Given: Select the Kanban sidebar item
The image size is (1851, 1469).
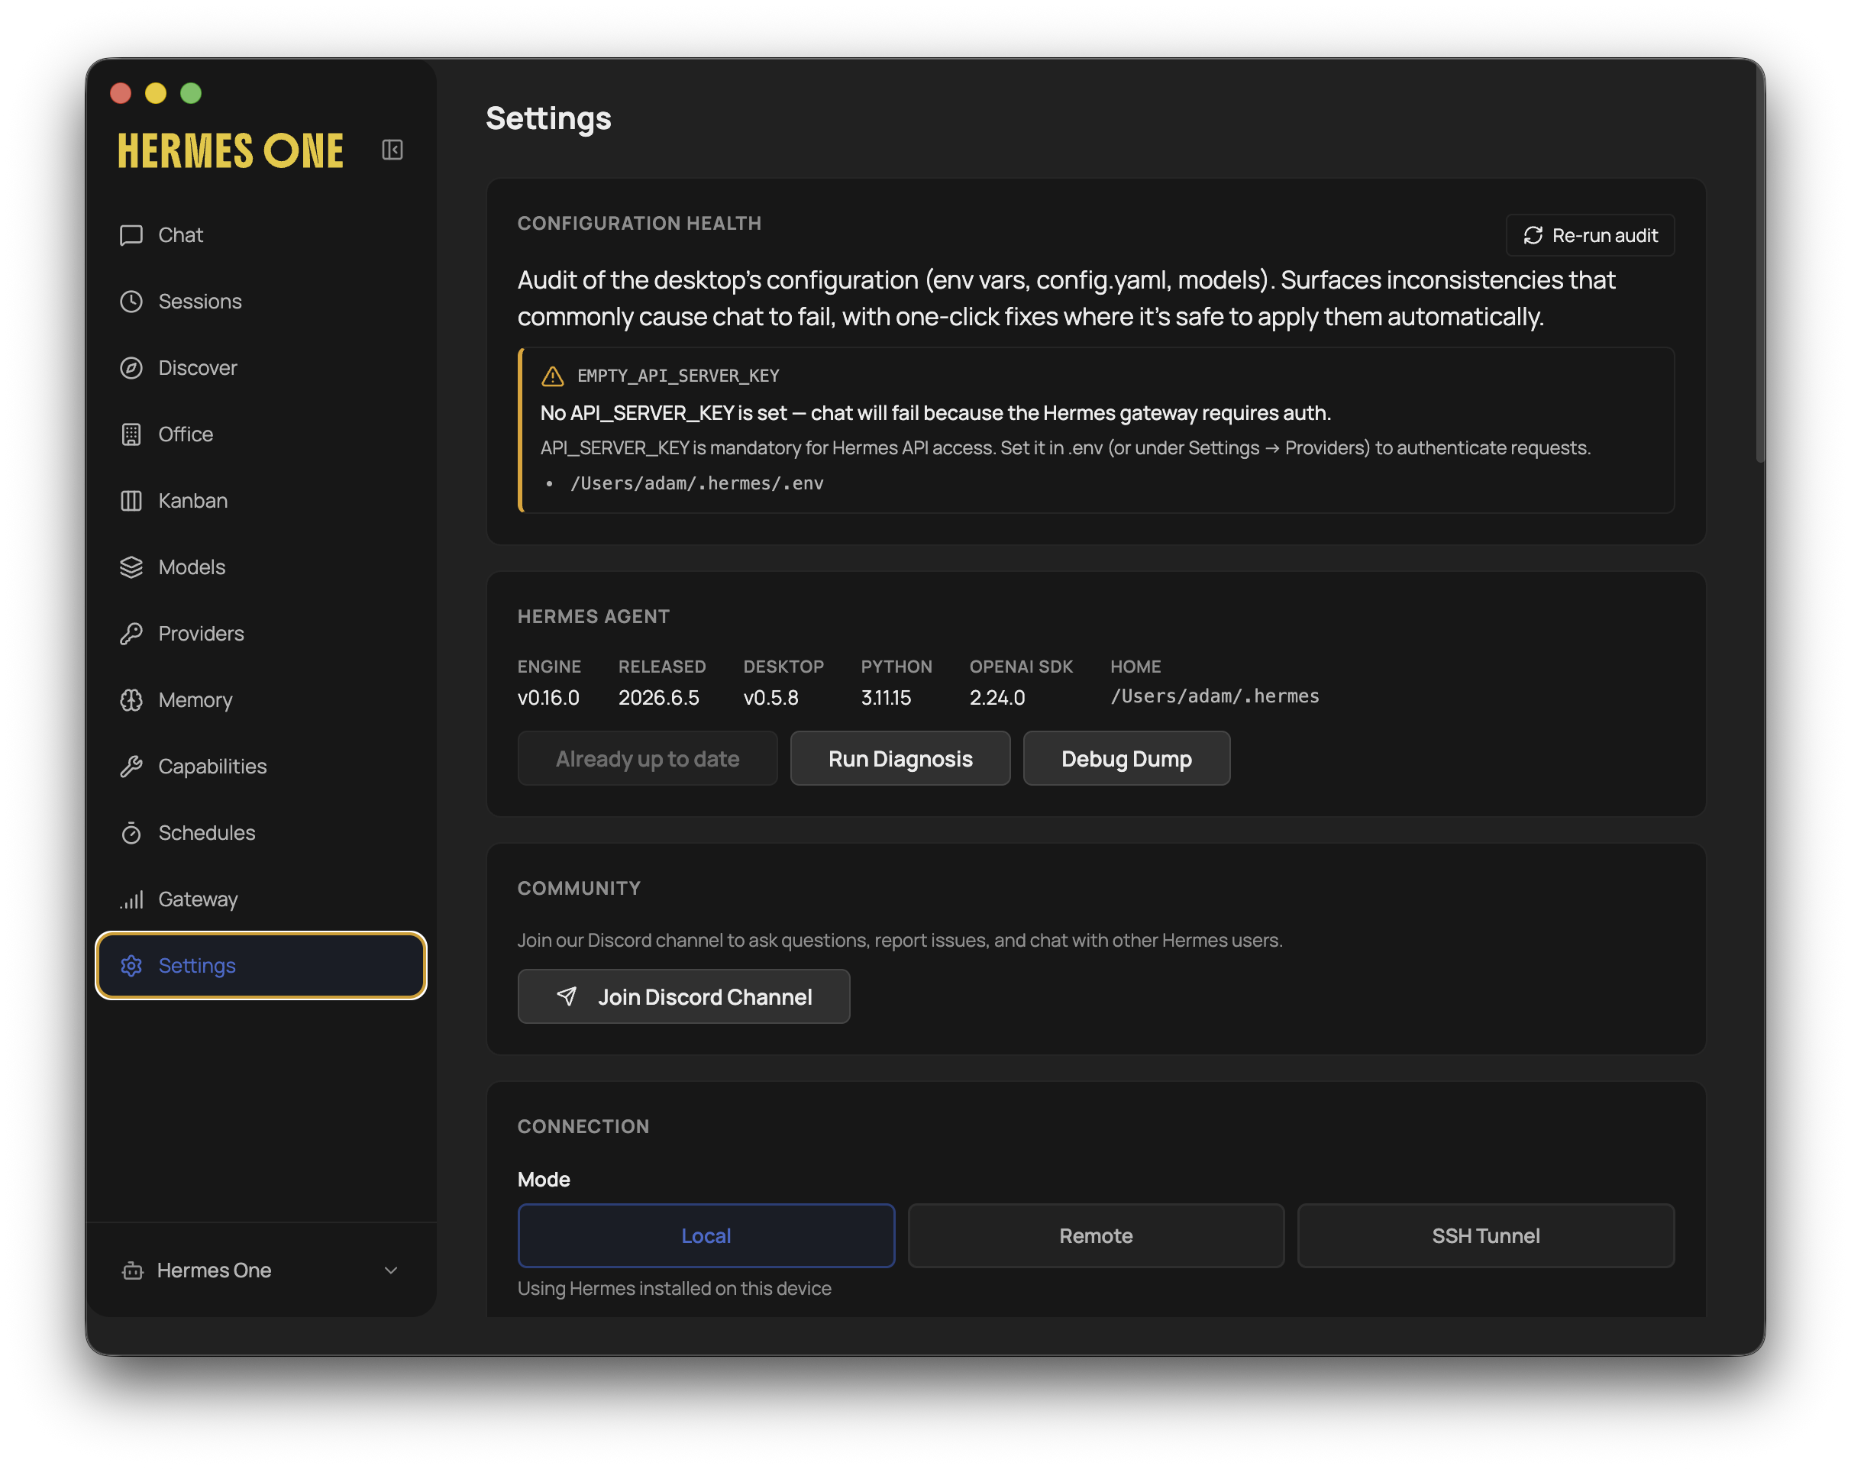Looking at the screenshot, I should (261, 501).
